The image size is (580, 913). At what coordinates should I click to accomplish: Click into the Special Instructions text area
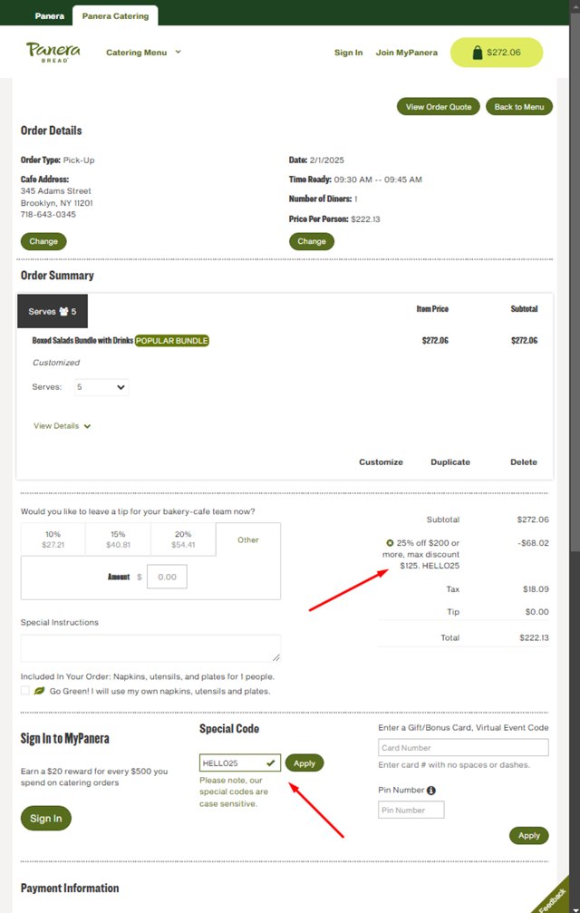click(x=150, y=648)
